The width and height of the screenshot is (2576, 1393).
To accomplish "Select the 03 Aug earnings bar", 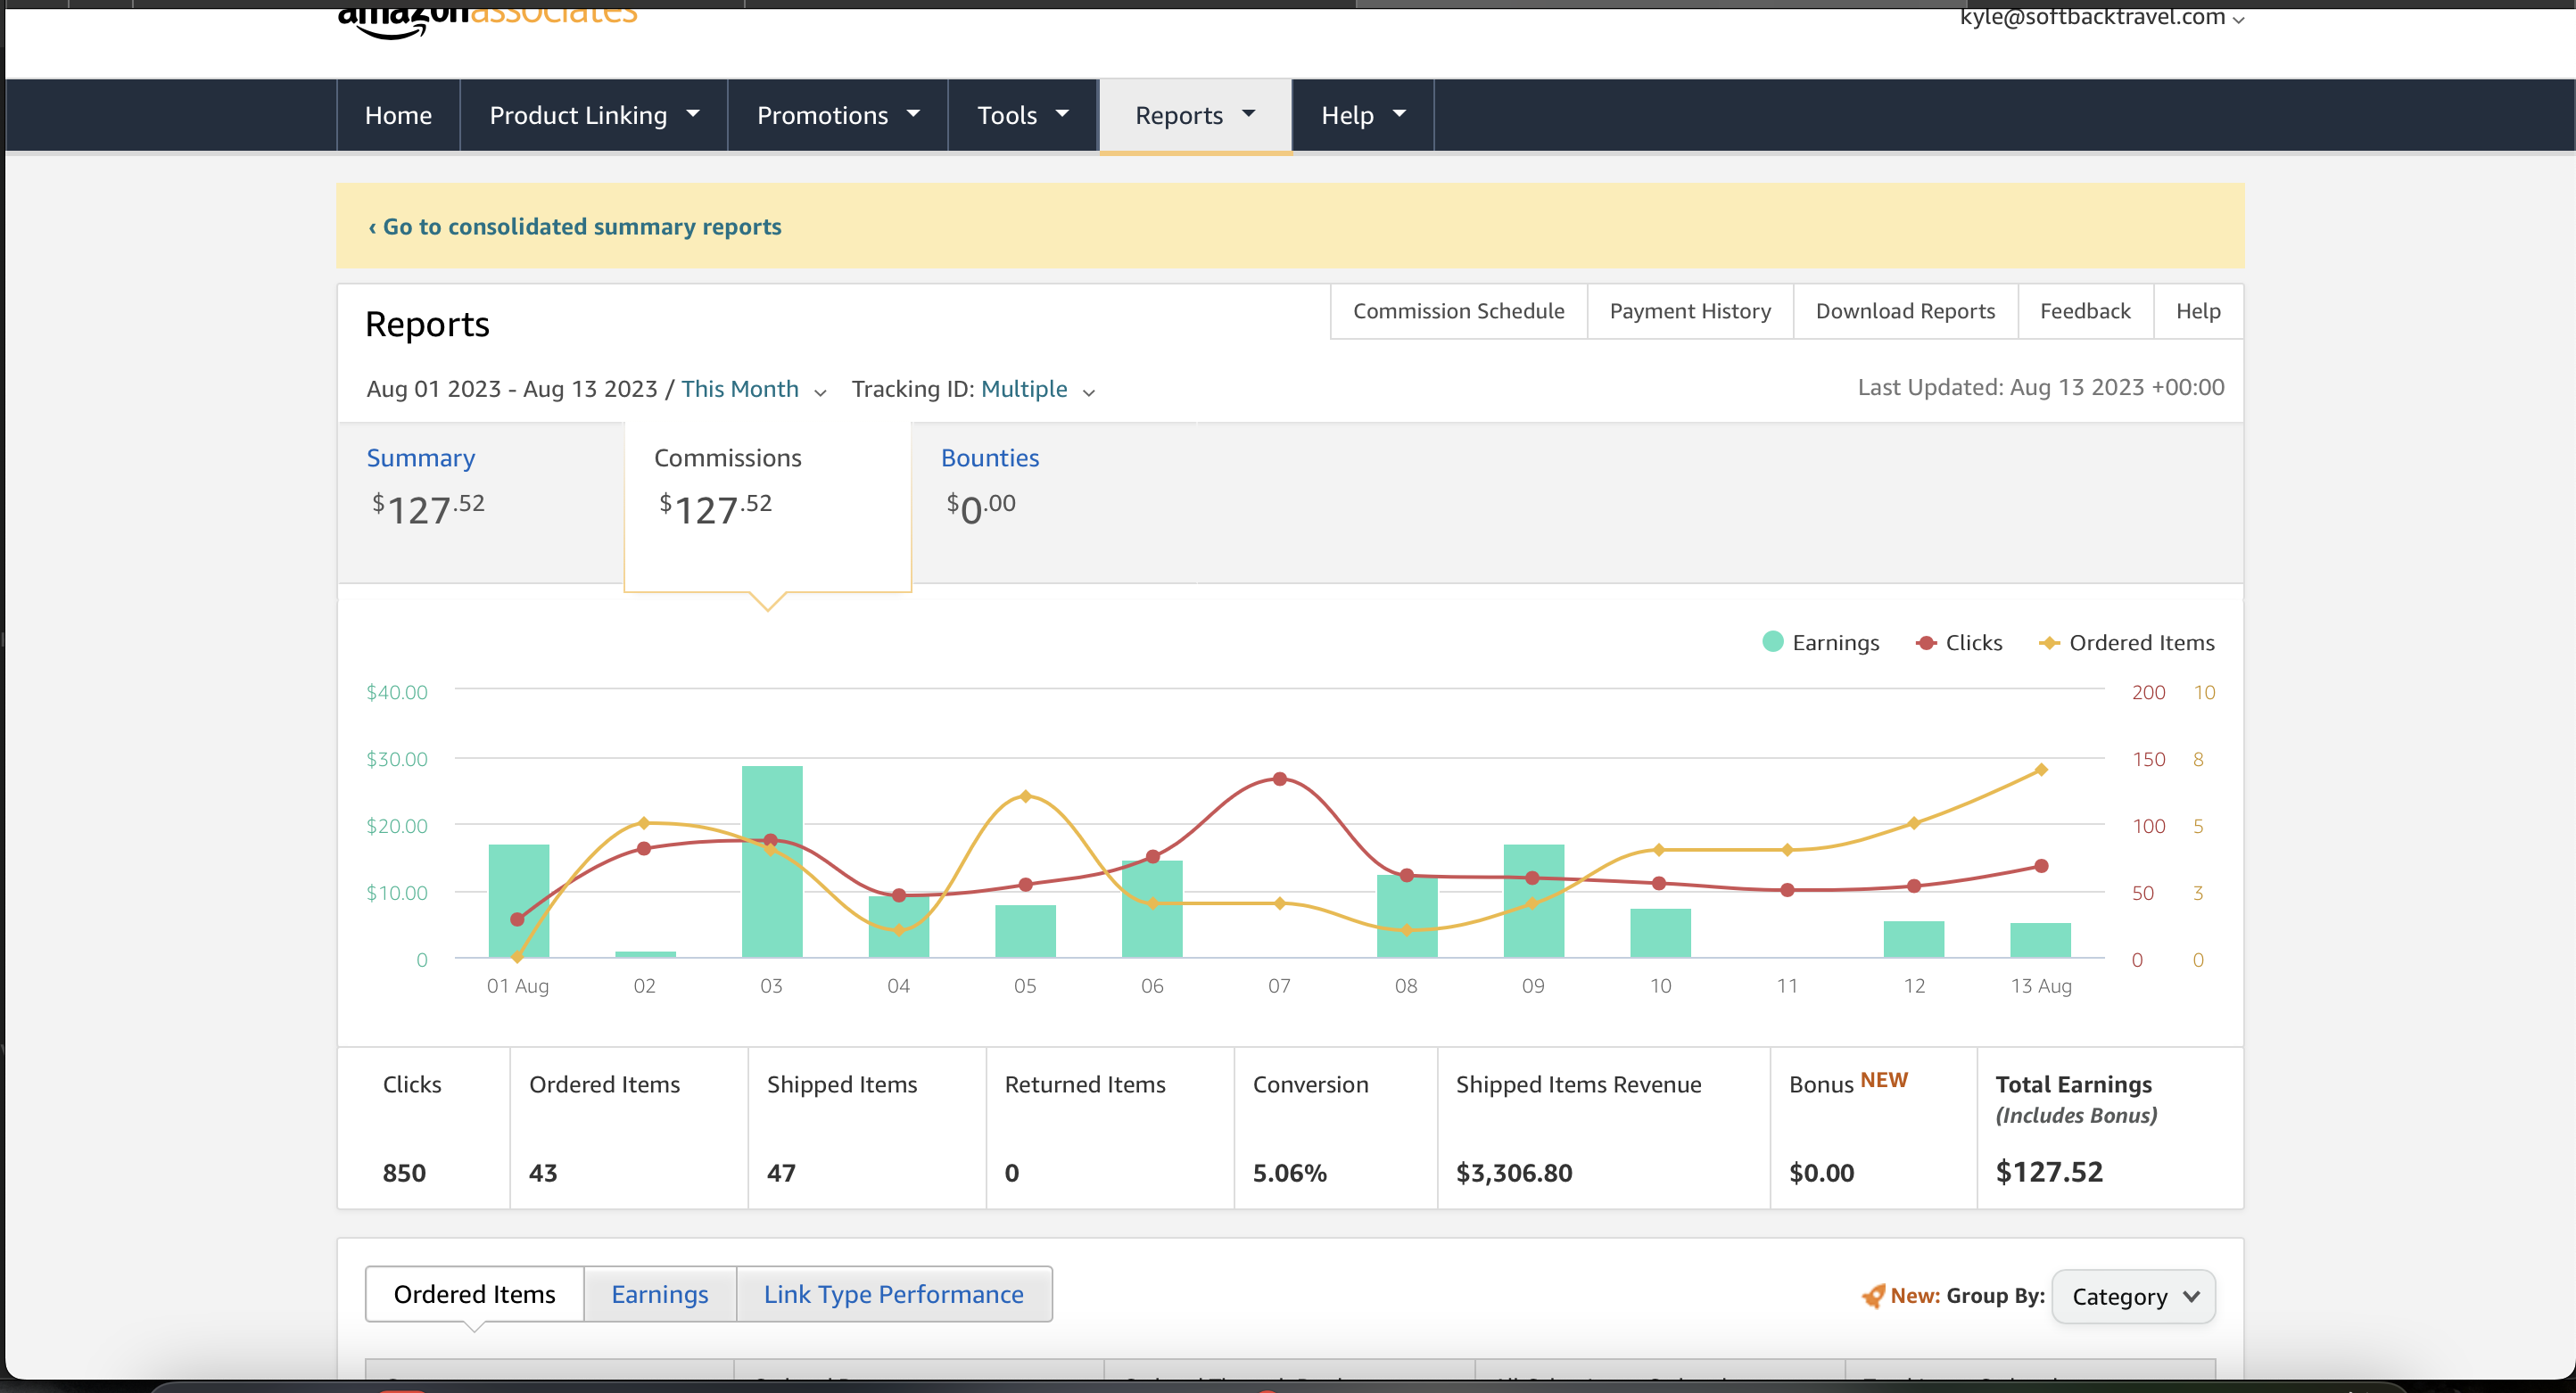I will pos(771,862).
